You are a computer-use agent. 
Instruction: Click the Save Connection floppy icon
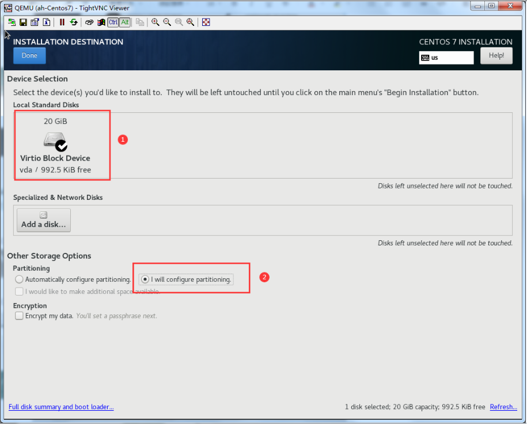pos(23,22)
